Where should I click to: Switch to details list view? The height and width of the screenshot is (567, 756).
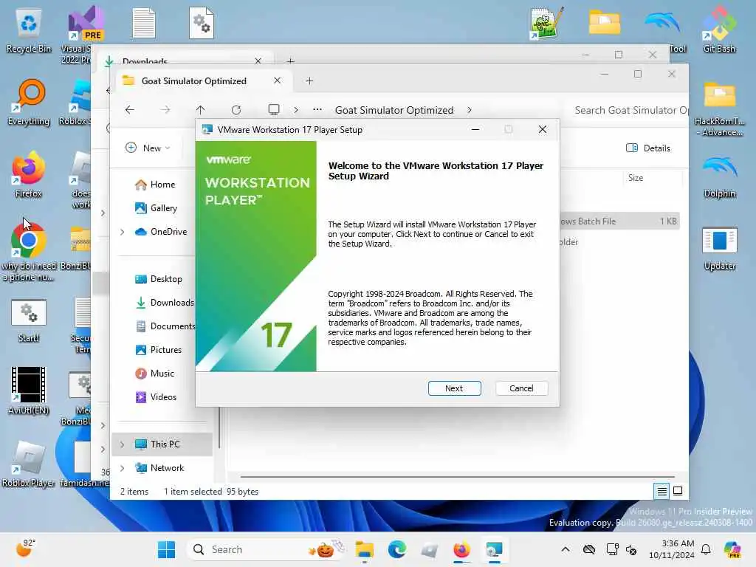tap(662, 491)
